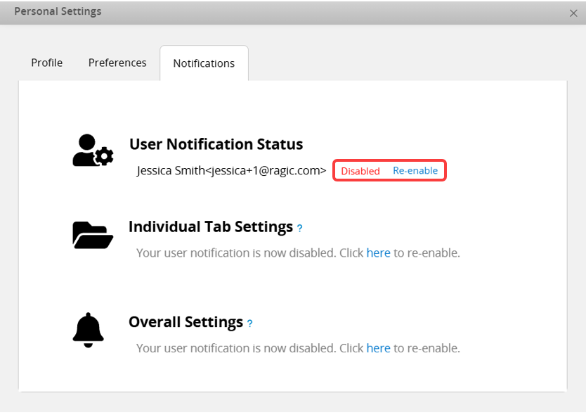Click the bell notification icon
This screenshot has height=415, width=586.
[x=89, y=329]
